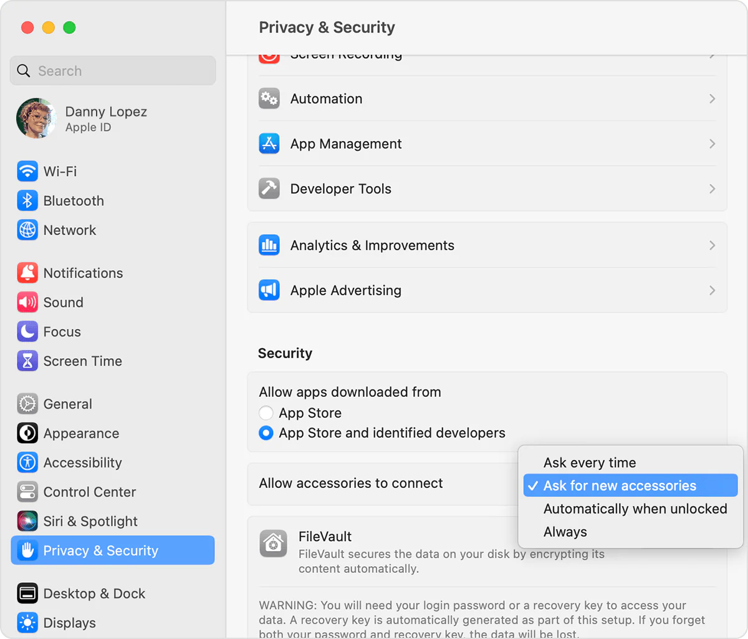Pick Always in the accessories menu
Viewport: 748px width, 639px height.
pos(565,532)
